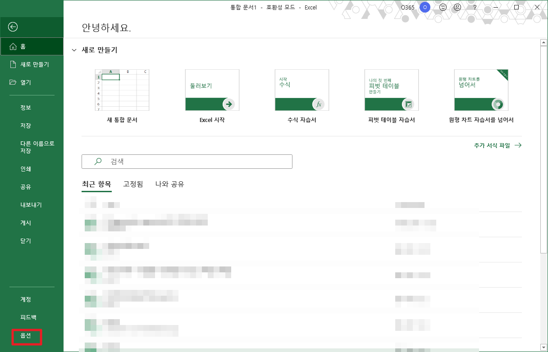Click the 원형 차트 자습서를 넘어서 label
The width and height of the screenshot is (548, 352).
click(x=481, y=120)
